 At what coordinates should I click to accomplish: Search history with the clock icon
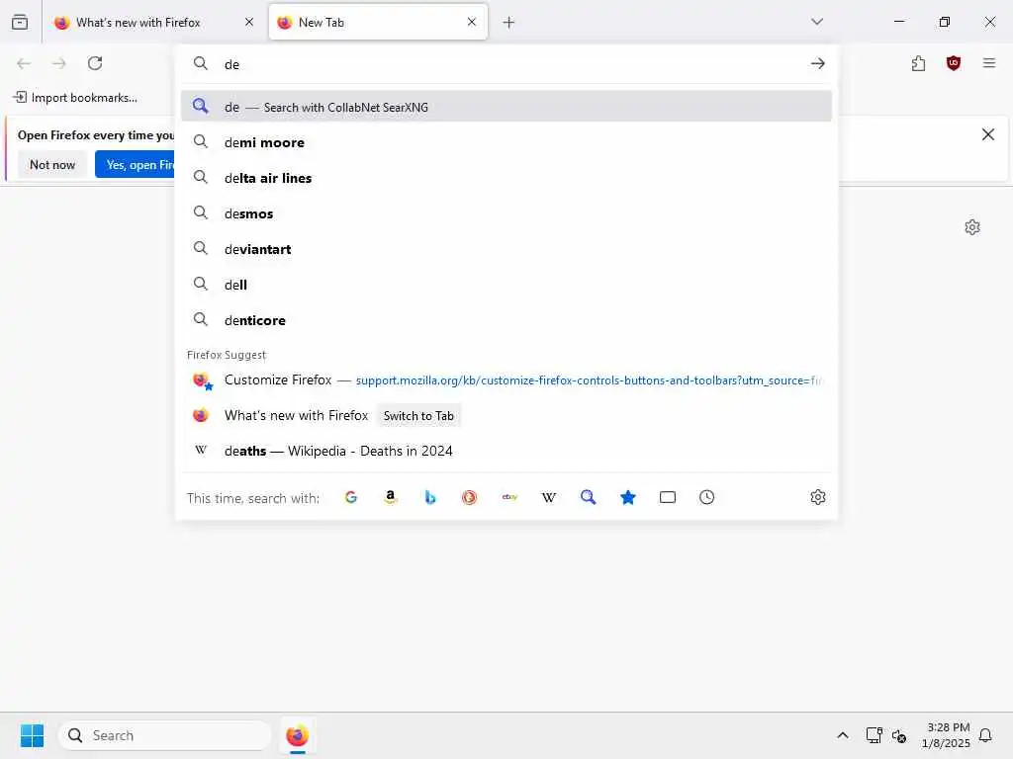click(706, 497)
